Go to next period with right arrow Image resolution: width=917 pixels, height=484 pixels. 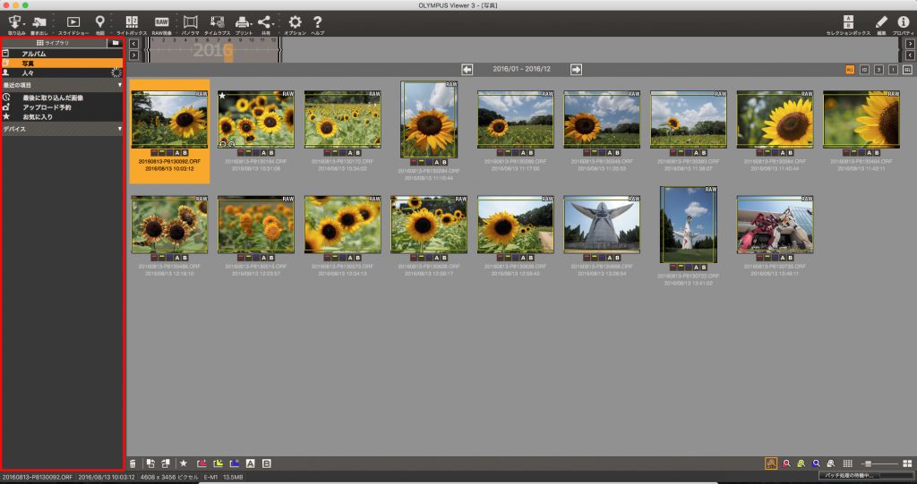576,70
